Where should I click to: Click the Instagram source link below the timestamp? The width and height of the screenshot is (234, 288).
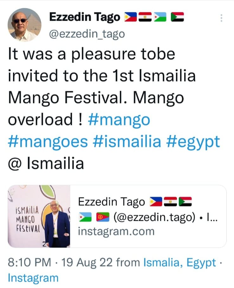point(33,278)
